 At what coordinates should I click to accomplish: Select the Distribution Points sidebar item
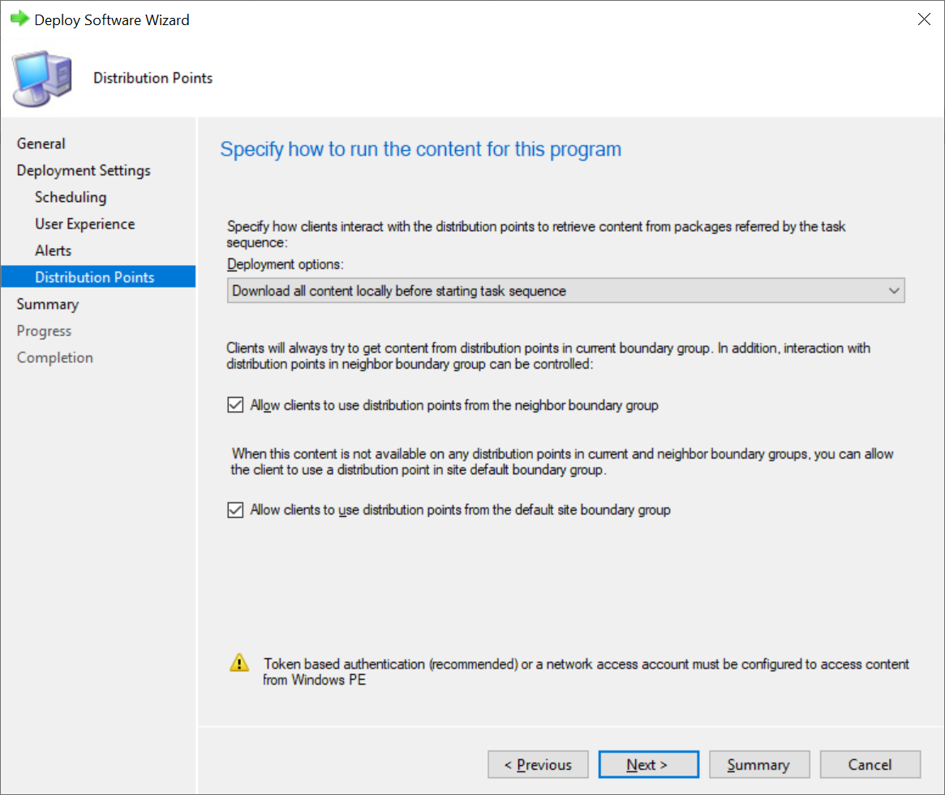coord(94,277)
